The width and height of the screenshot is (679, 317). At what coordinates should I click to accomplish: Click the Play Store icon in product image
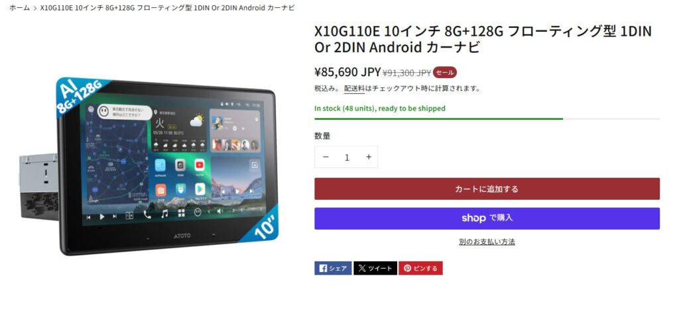coord(200,189)
